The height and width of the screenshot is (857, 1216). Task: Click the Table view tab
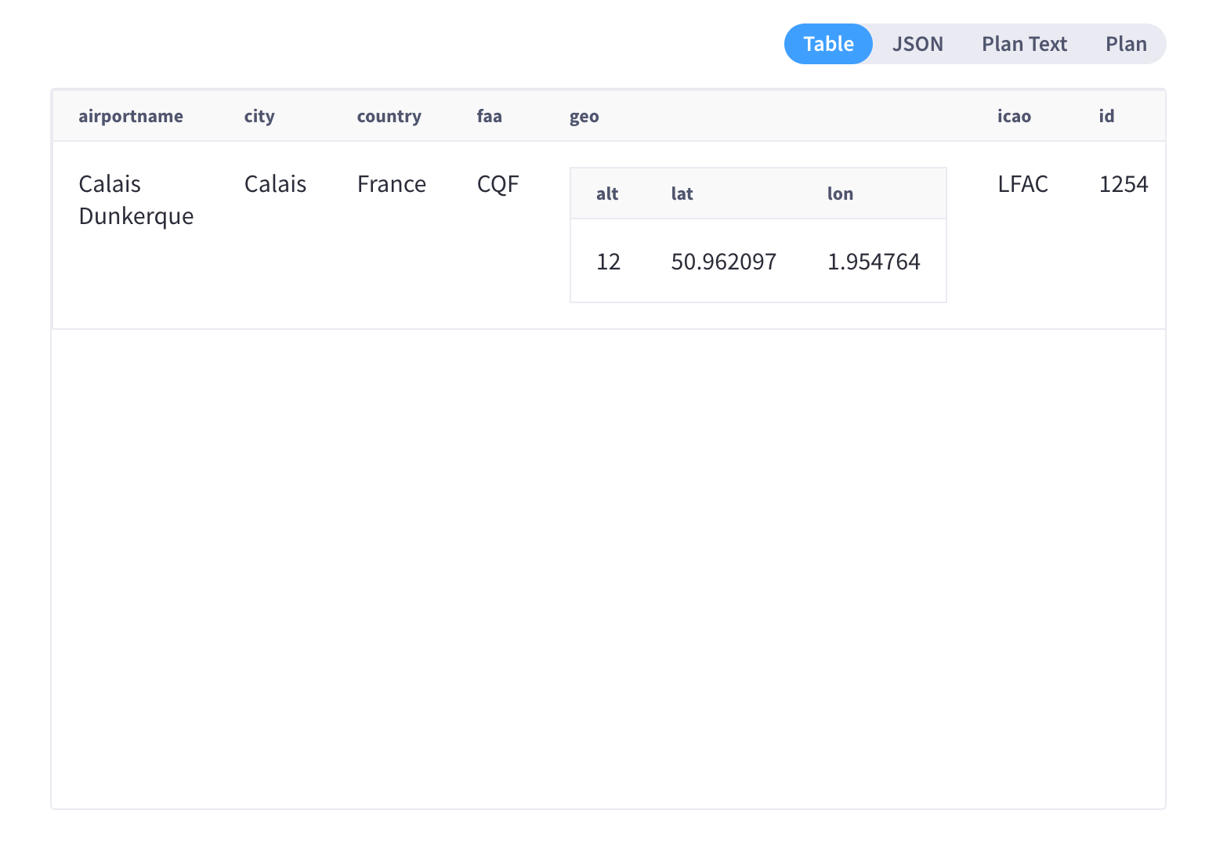[x=828, y=44]
